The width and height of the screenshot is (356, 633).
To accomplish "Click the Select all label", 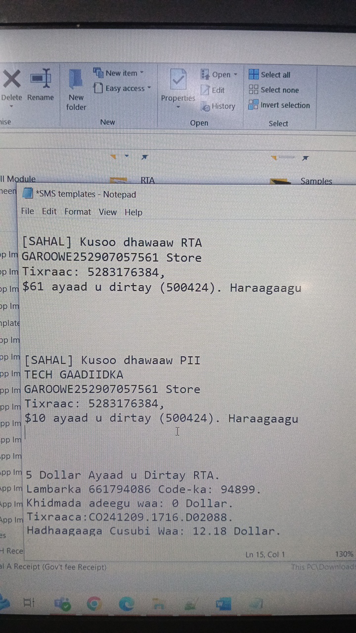I will pyautogui.click(x=275, y=75).
